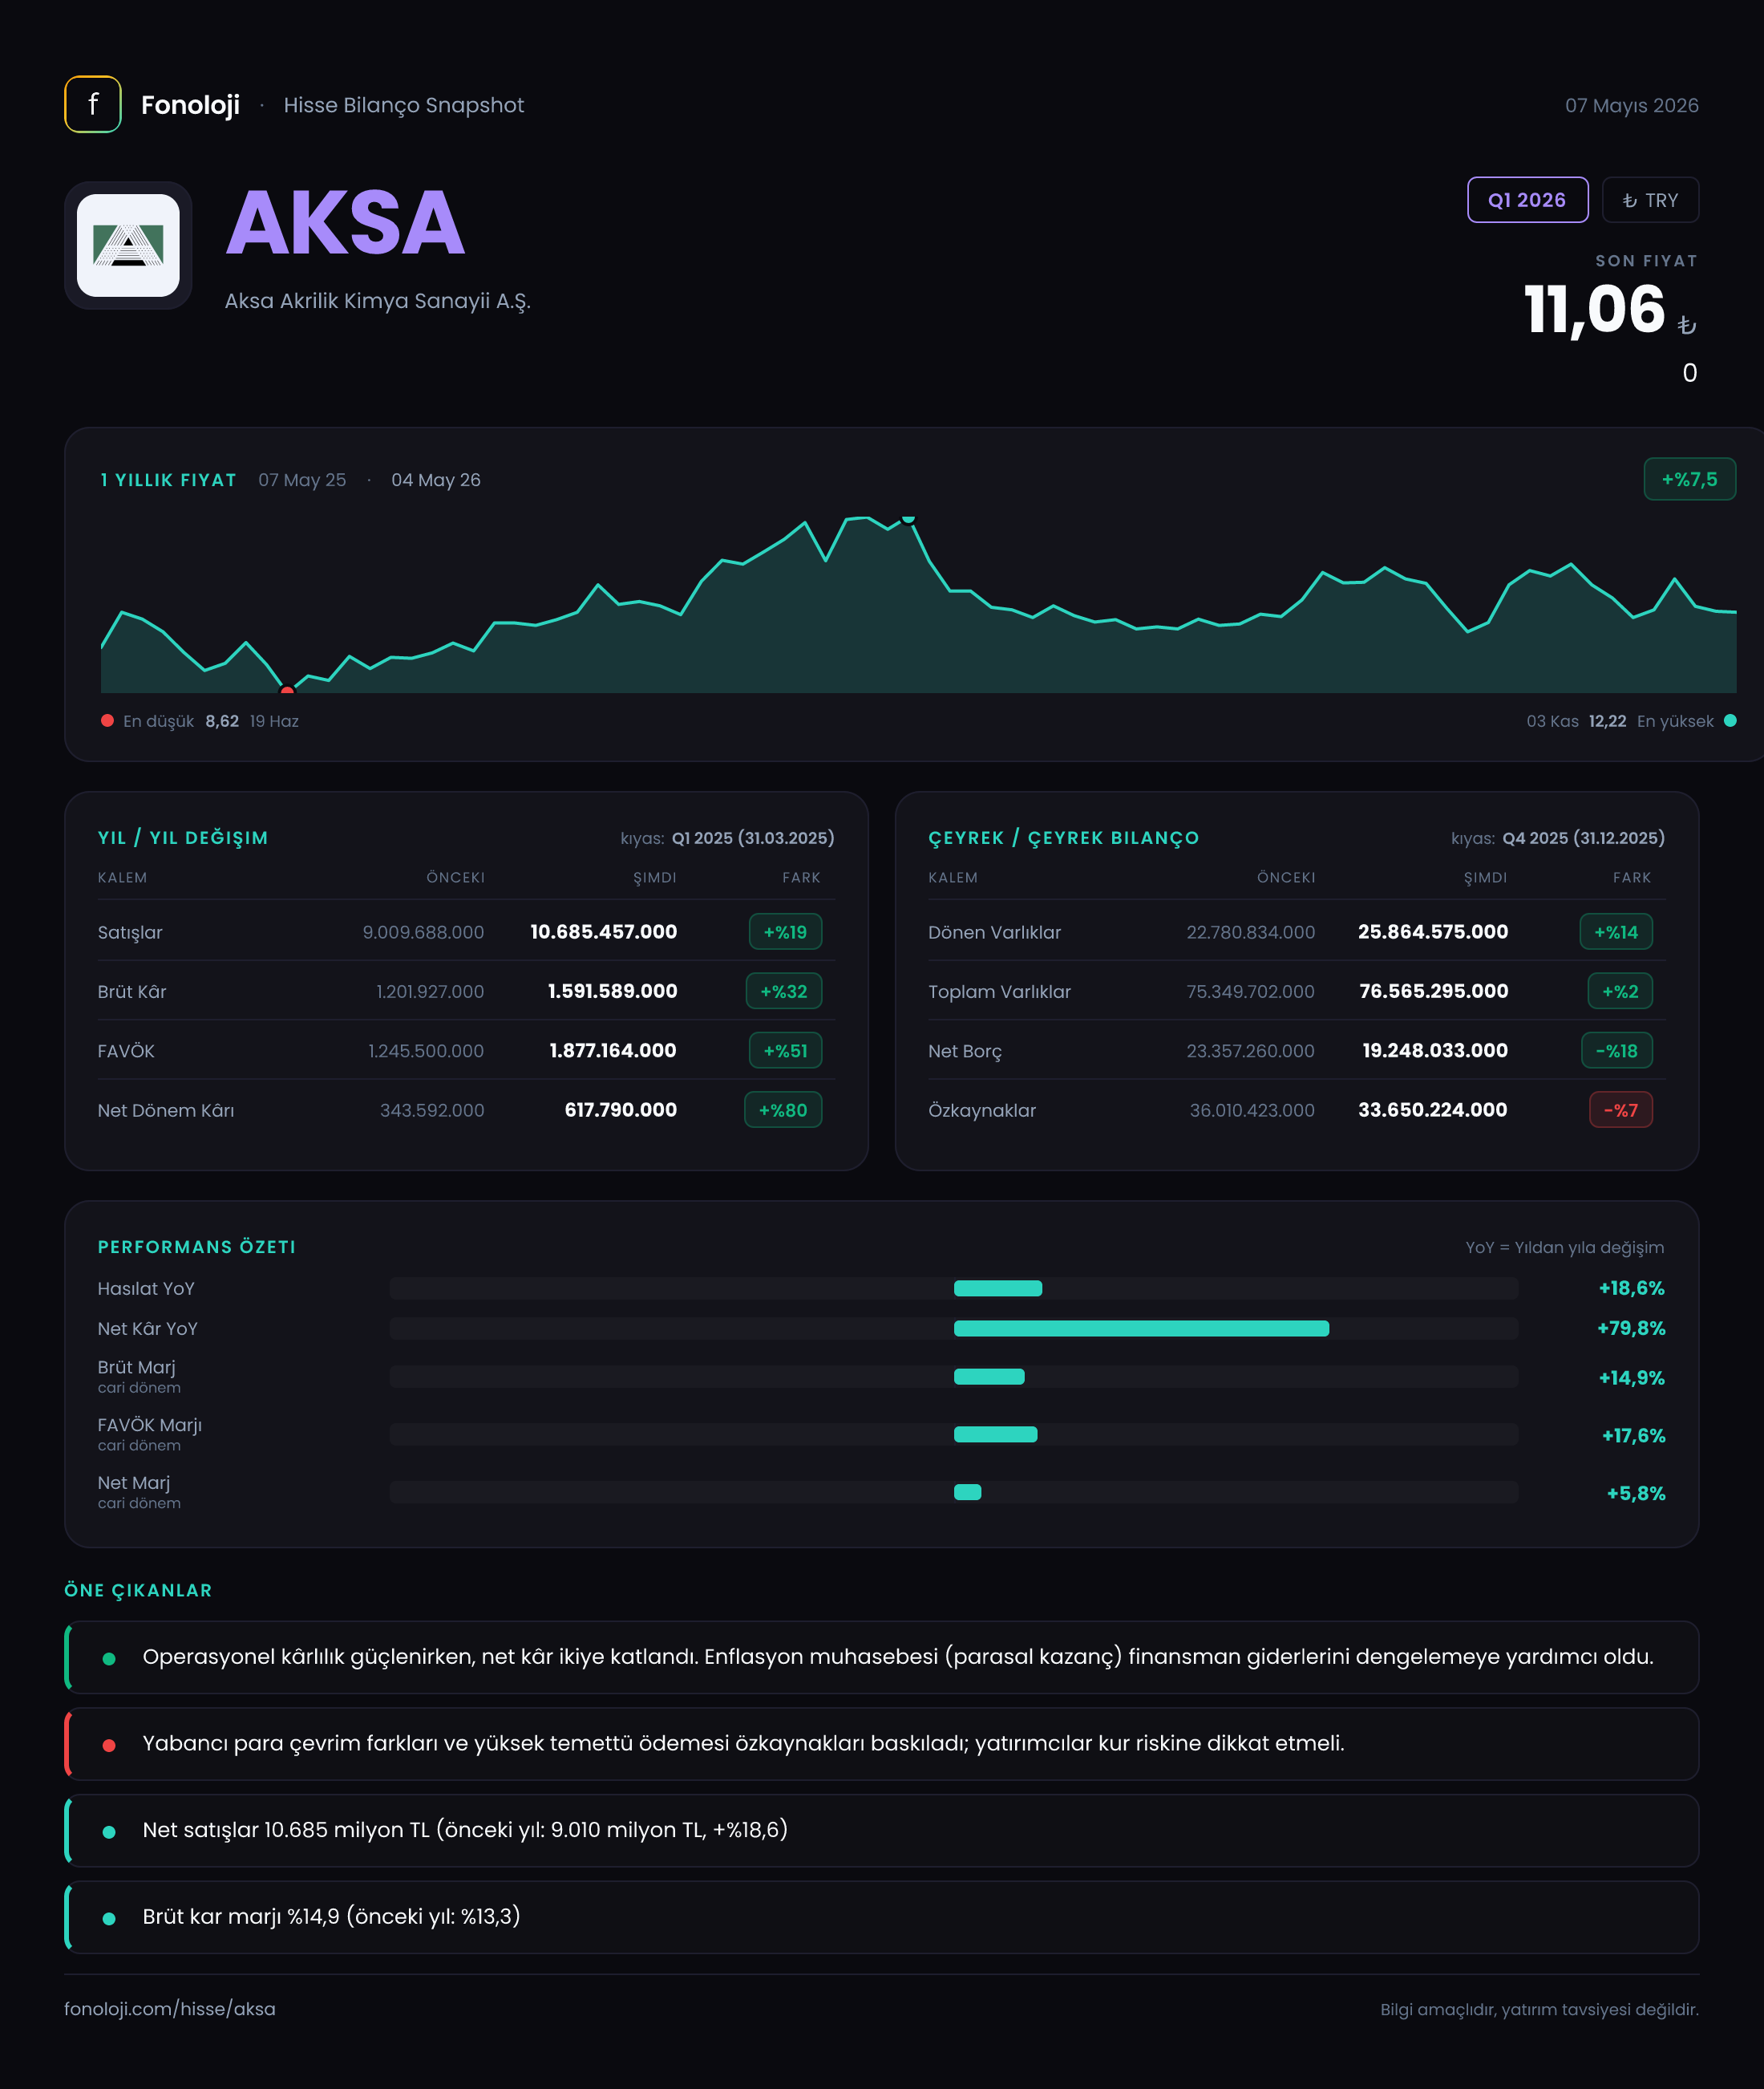Click the Net Kâr YoY '+79,8%' value
Viewport: 1764px width, 2089px height.
click(1631, 1328)
